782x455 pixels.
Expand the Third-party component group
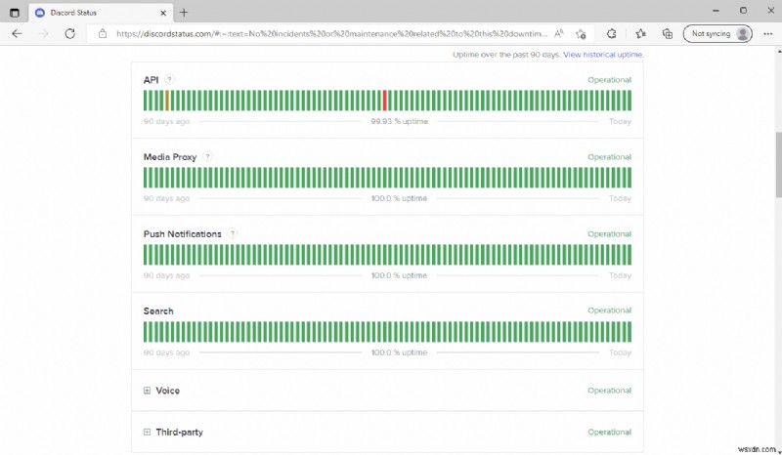pos(147,433)
